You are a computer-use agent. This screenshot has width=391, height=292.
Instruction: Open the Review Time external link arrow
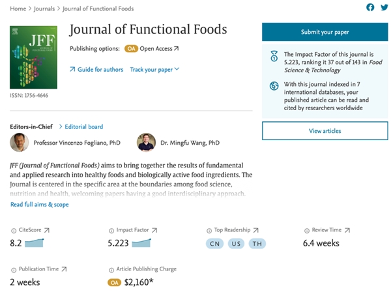347,230
